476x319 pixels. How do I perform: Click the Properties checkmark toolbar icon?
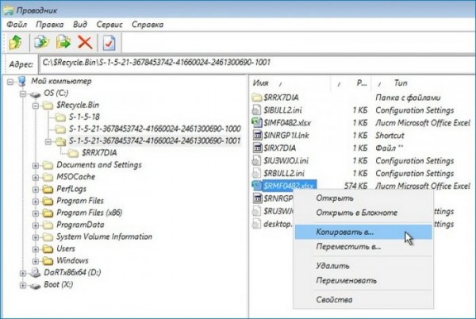109,43
